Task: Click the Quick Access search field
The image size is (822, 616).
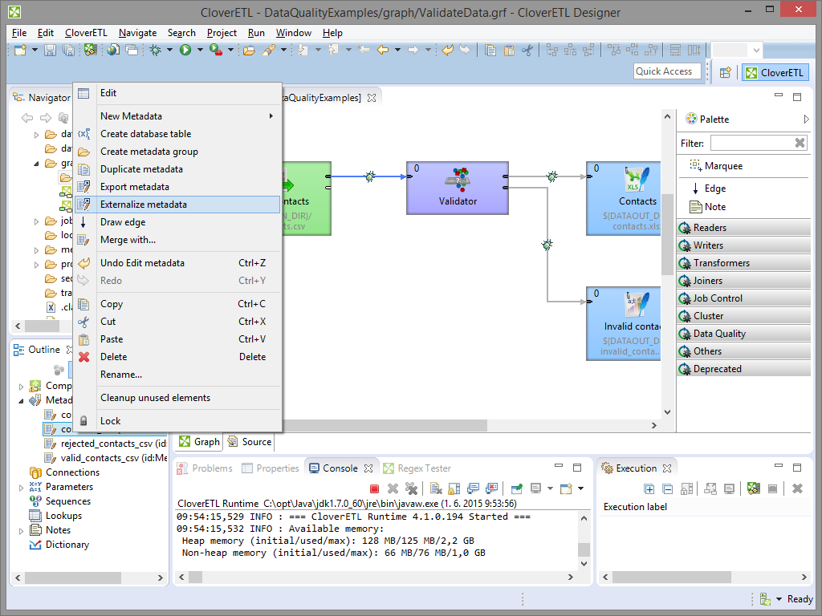Action: (665, 71)
